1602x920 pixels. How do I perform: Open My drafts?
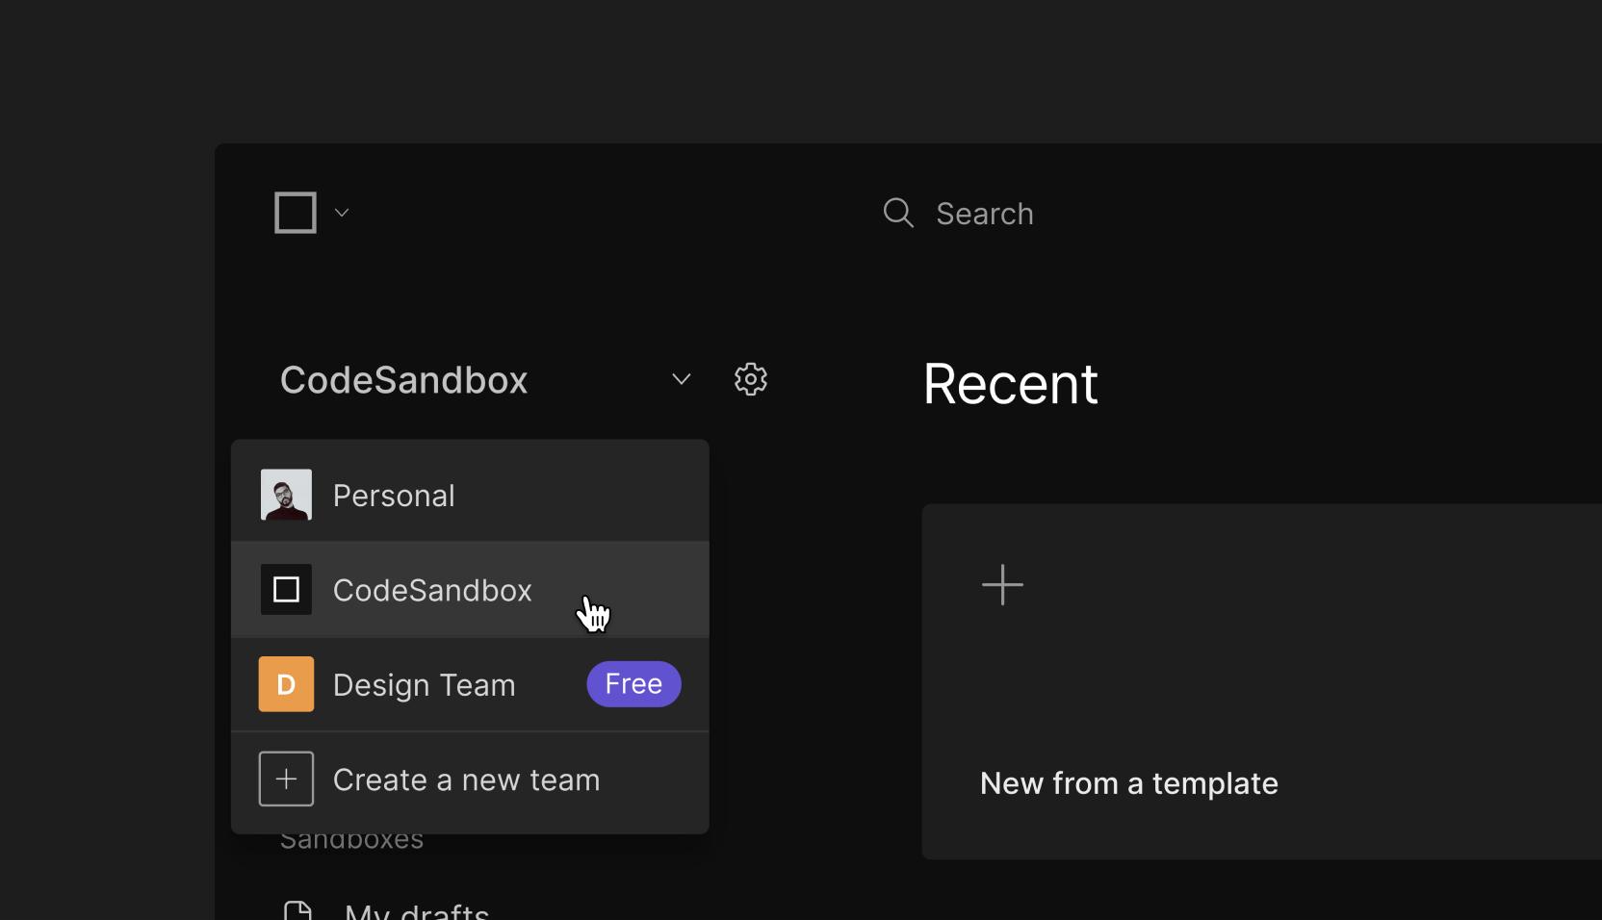tap(416, 908)
